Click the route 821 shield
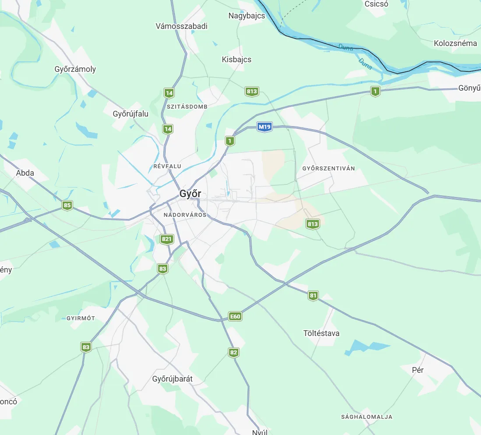The height and width of the screenshot is (435, 481). 166,239
